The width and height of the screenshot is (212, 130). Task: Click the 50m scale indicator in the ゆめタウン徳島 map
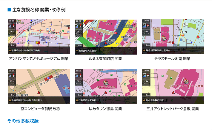tap(79, 82)
